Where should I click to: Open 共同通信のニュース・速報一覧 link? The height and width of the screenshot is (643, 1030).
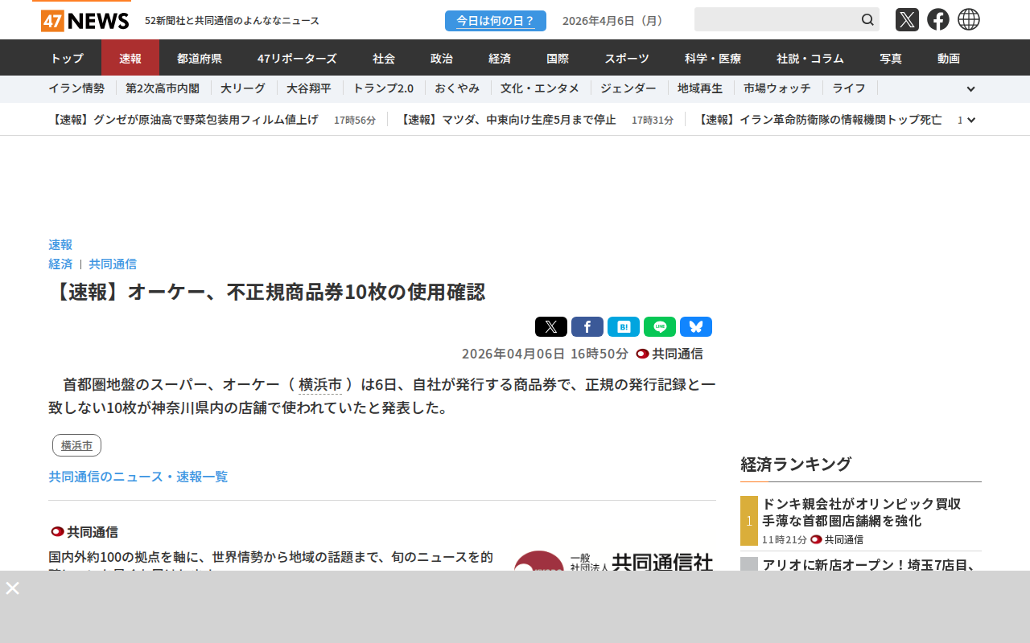[138, 477]
